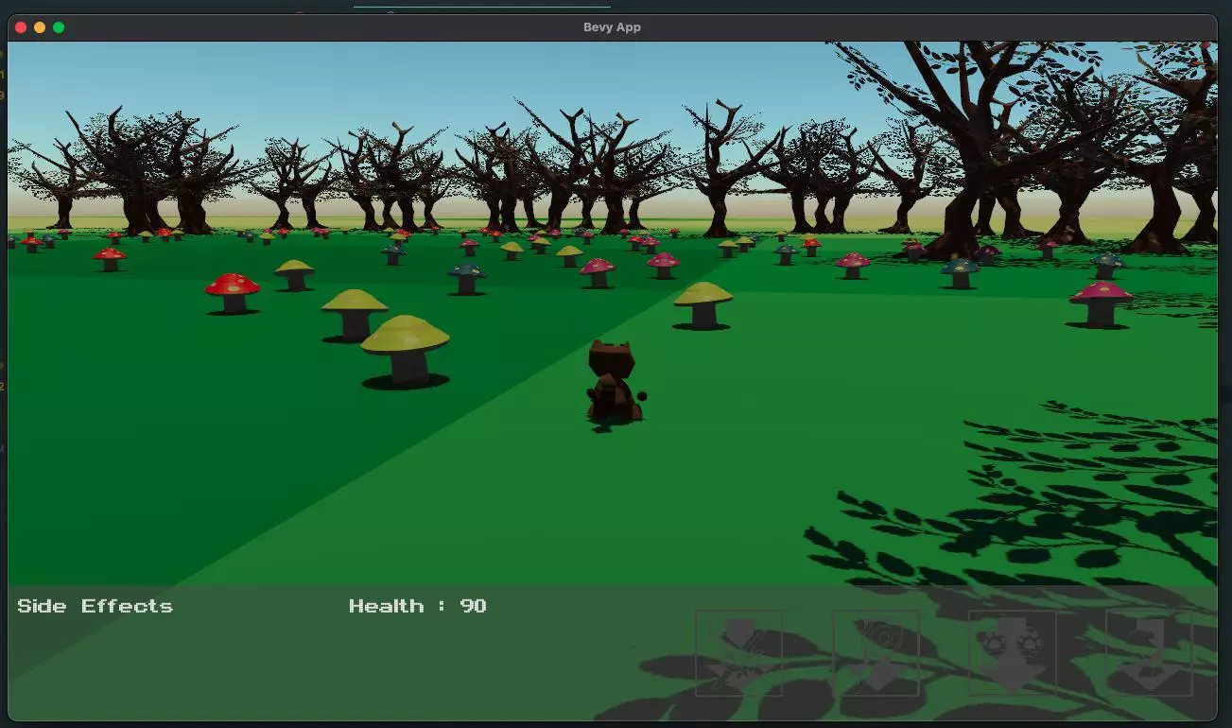Minimize the window with the yellow button
The width and height of the screenshot is (1232, 728).
40,27
